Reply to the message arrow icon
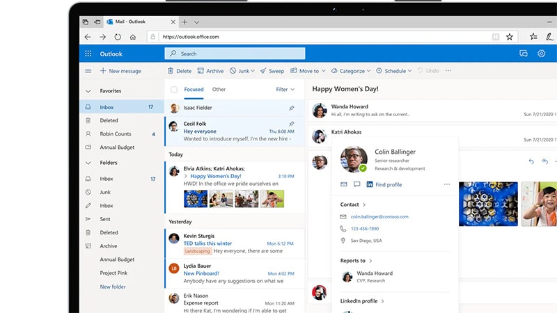Viewport: 557px width, 313px height. pyautogui.click(x=531, y=161)
